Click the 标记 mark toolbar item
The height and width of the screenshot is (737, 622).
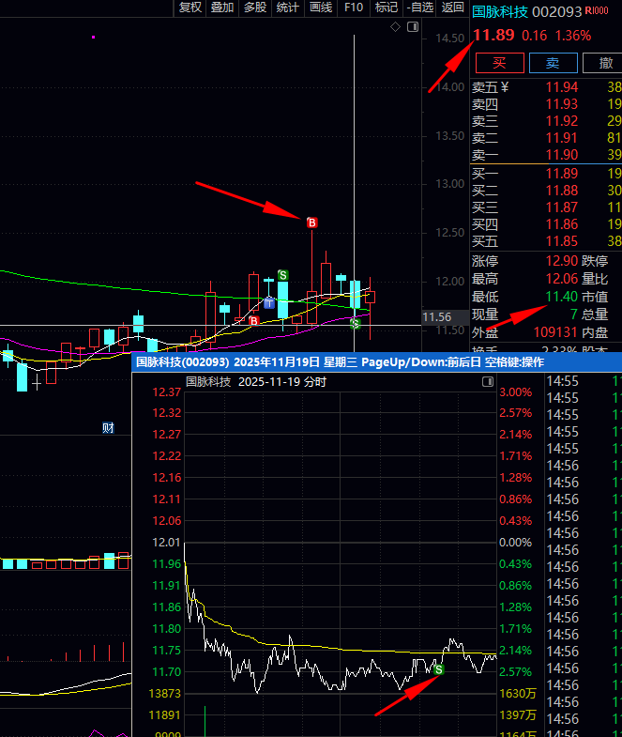pos(387,8)
